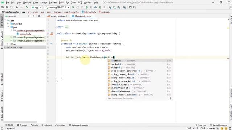This screenshot has width=232, height=130.
Task: Open the File menu
Action: click(7, 3)
